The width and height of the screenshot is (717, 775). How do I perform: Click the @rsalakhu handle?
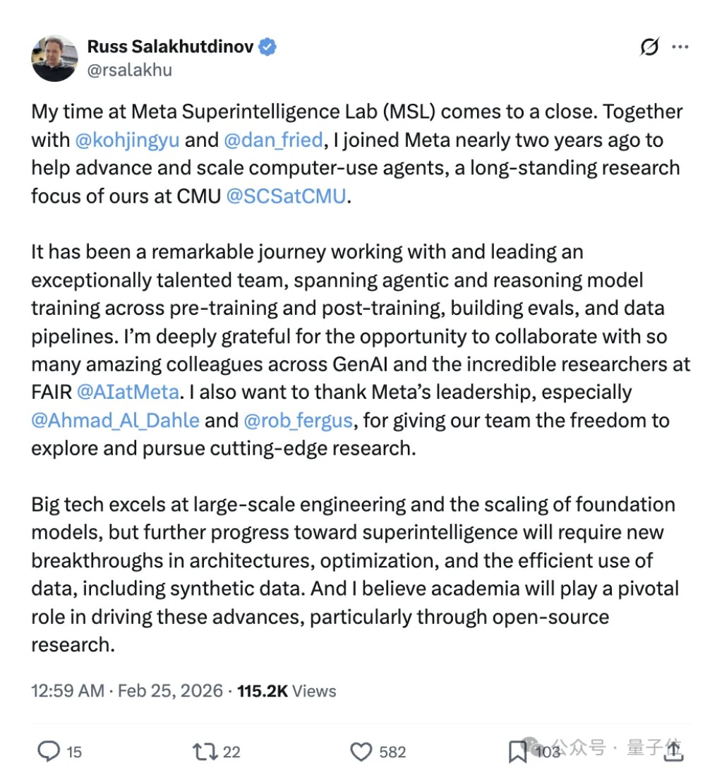(129, 69)
